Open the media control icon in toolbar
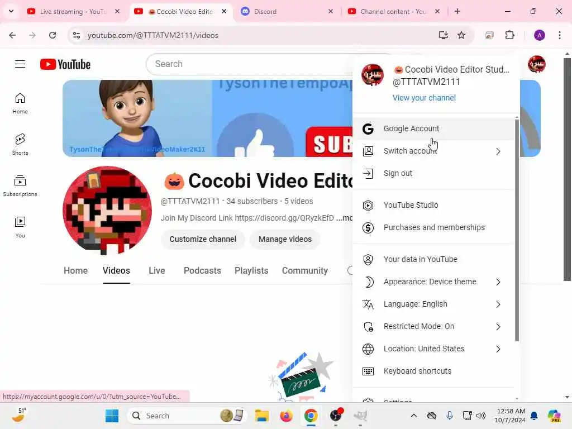The image size is (572, 429). (489, 35)
